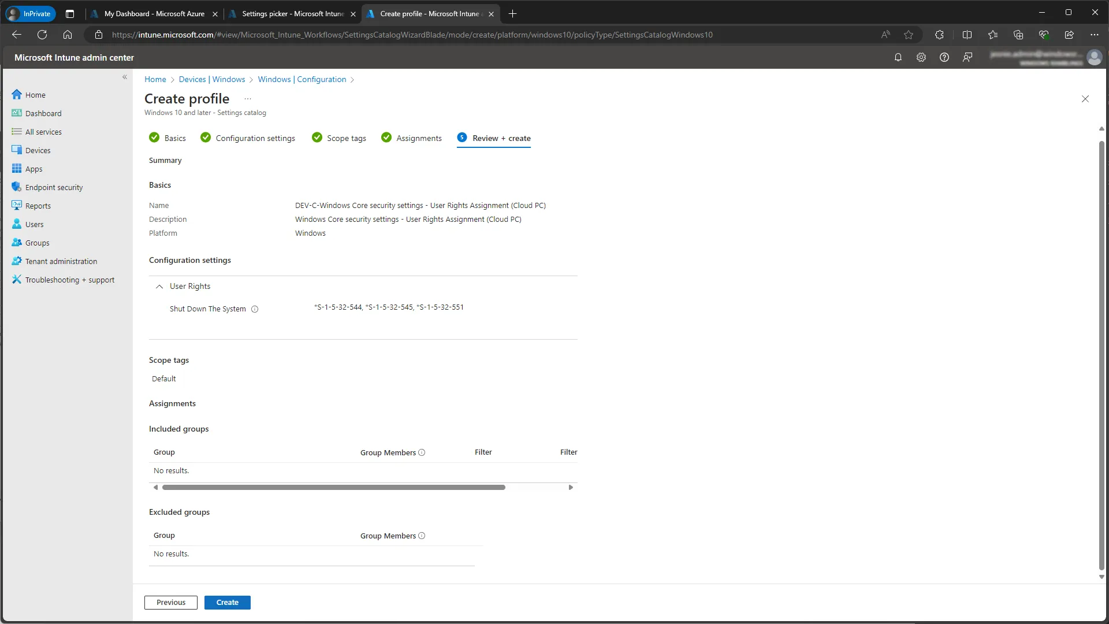Show info for Included groups Group Members
The width and height of the screenshot is (1109, 624).
(422, 452)
